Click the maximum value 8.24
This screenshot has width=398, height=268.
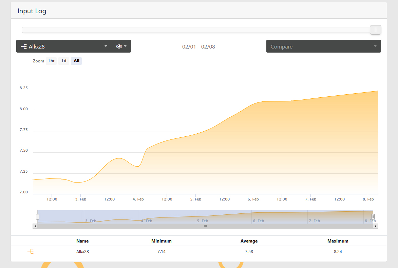point(338,251)
